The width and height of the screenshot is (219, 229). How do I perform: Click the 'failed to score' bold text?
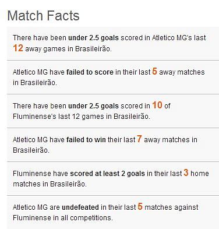pos(90,72)
